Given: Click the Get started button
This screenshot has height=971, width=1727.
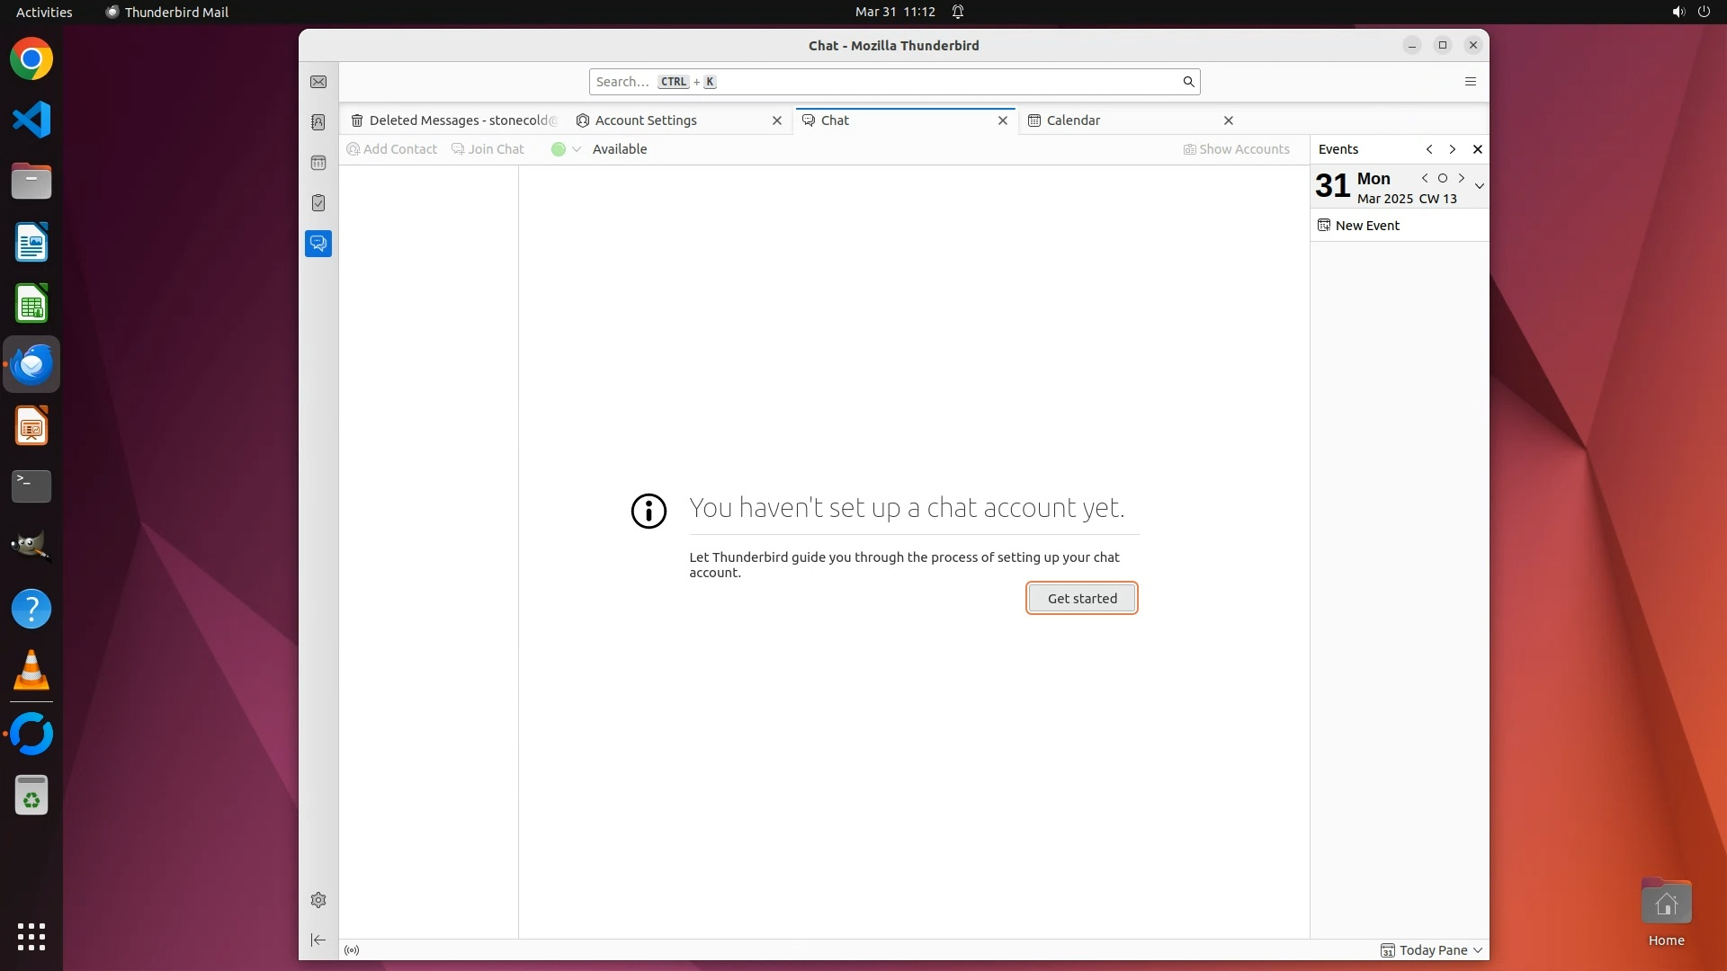Looking at the screenshot, I should [x=1082, y=599].
